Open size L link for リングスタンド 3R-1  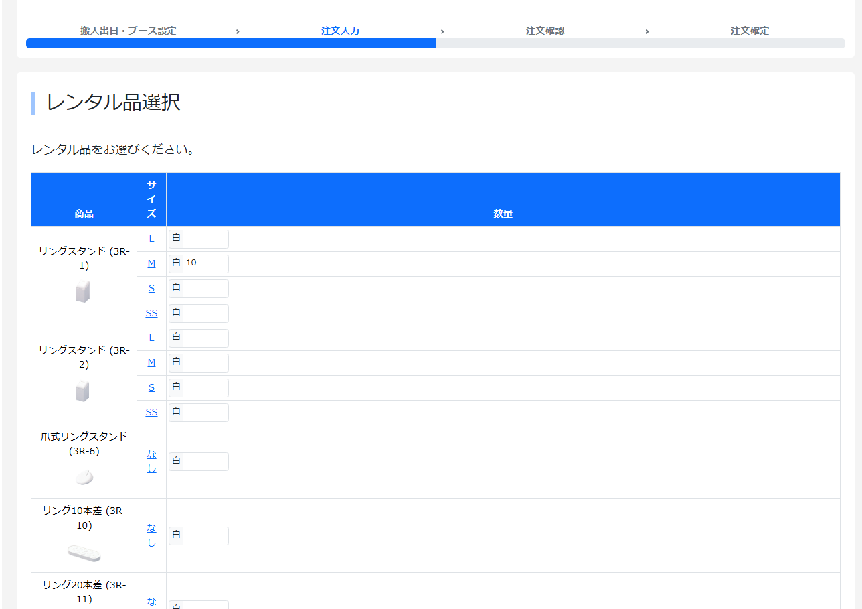[x=151, y=239]
